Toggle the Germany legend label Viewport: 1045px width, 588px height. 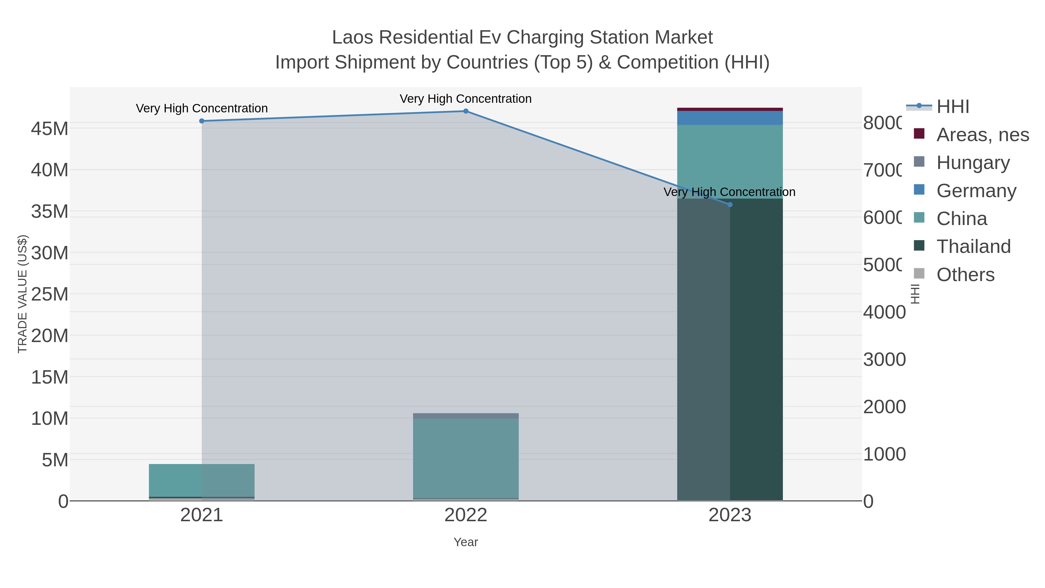(x=976, y=191)
